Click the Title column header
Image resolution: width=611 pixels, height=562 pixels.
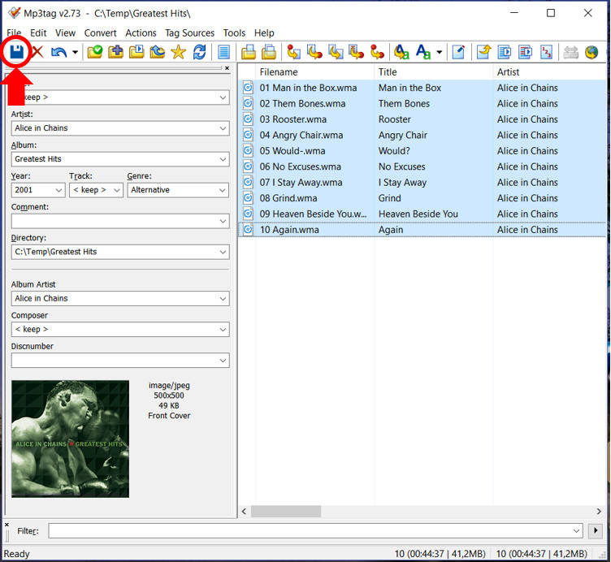pos(434,72)
